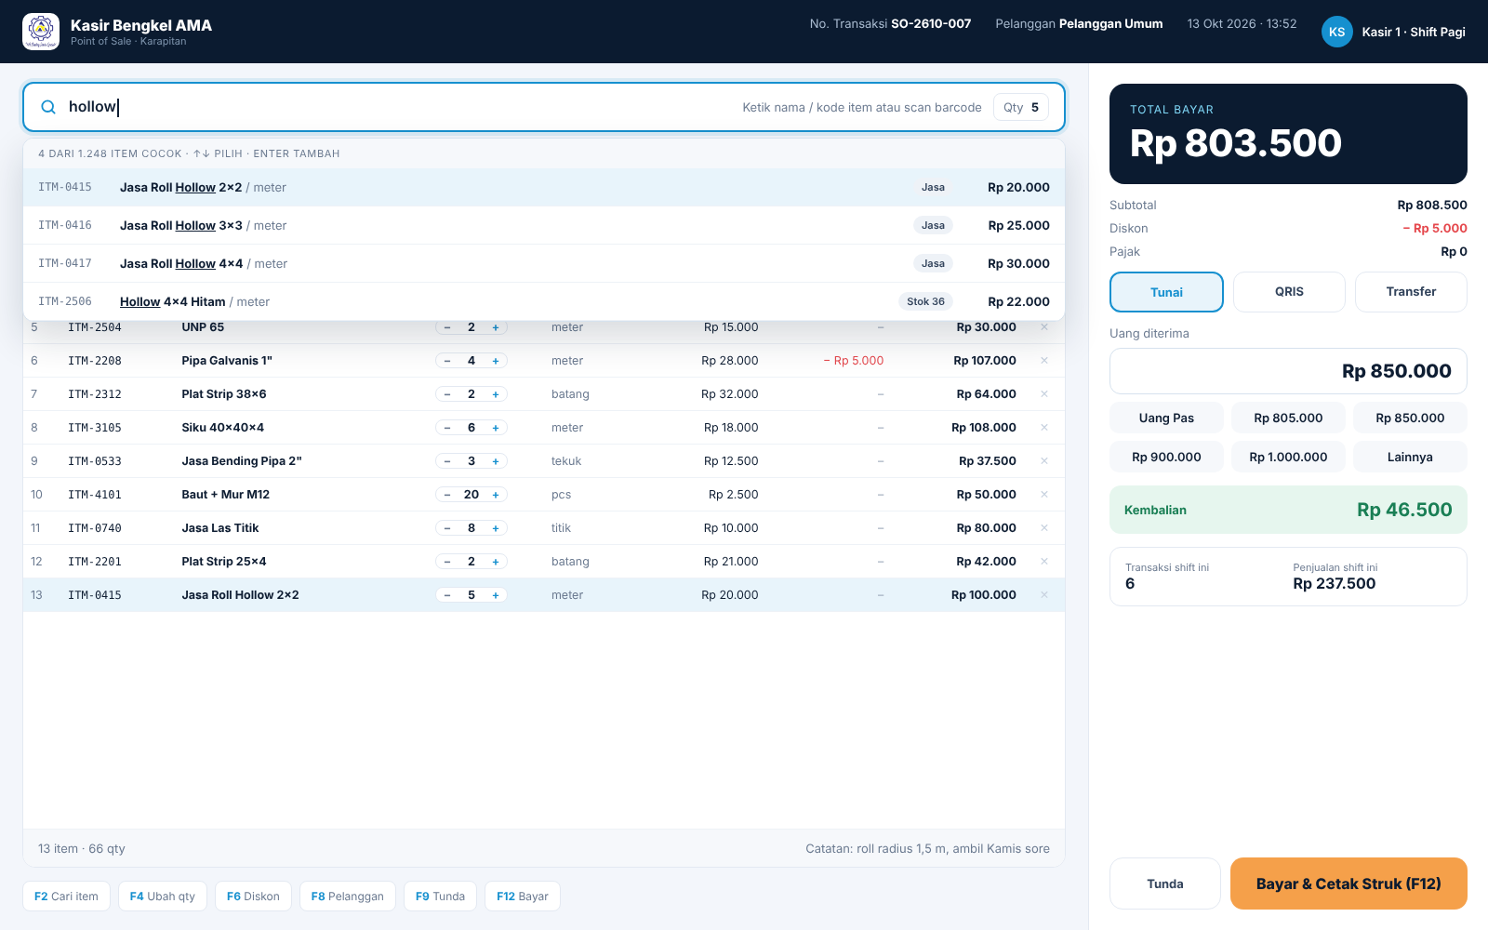Delete Jasa Bending Pipa 2" row

coord(1044,461)
